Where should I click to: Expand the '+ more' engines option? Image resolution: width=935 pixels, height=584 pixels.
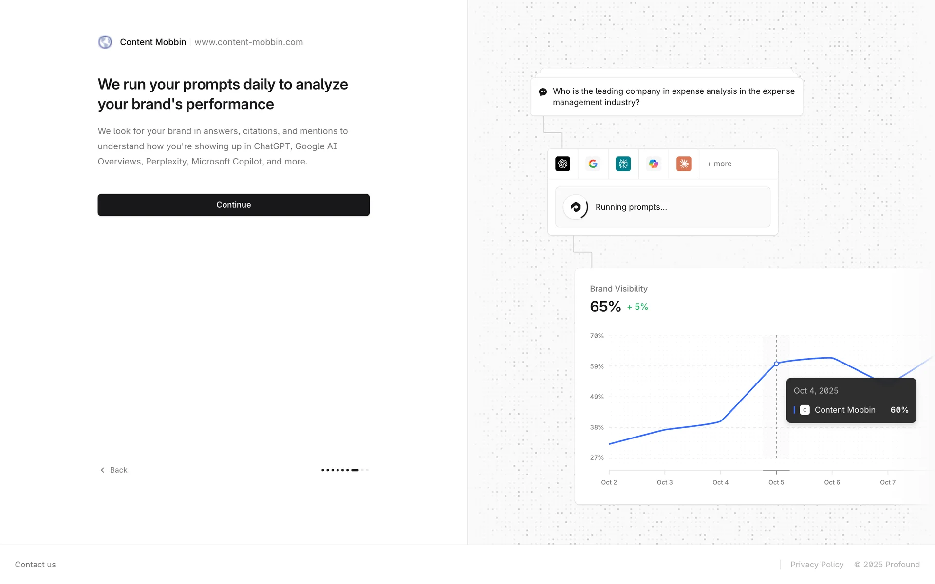point(719,164)
